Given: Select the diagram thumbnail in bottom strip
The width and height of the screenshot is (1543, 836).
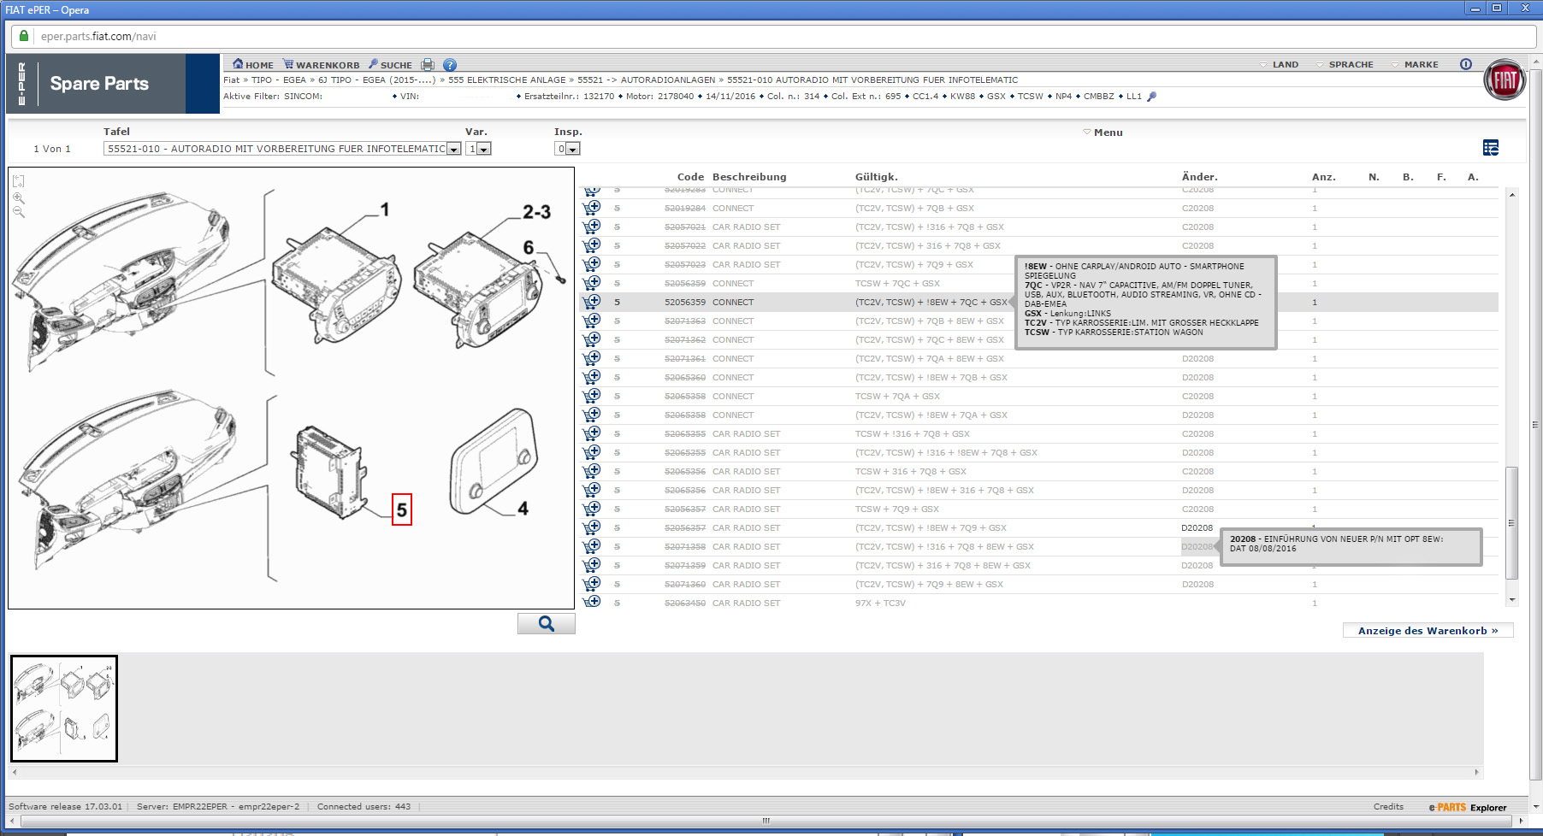Looking at the screenshot, I should click(x=64, y=709).
